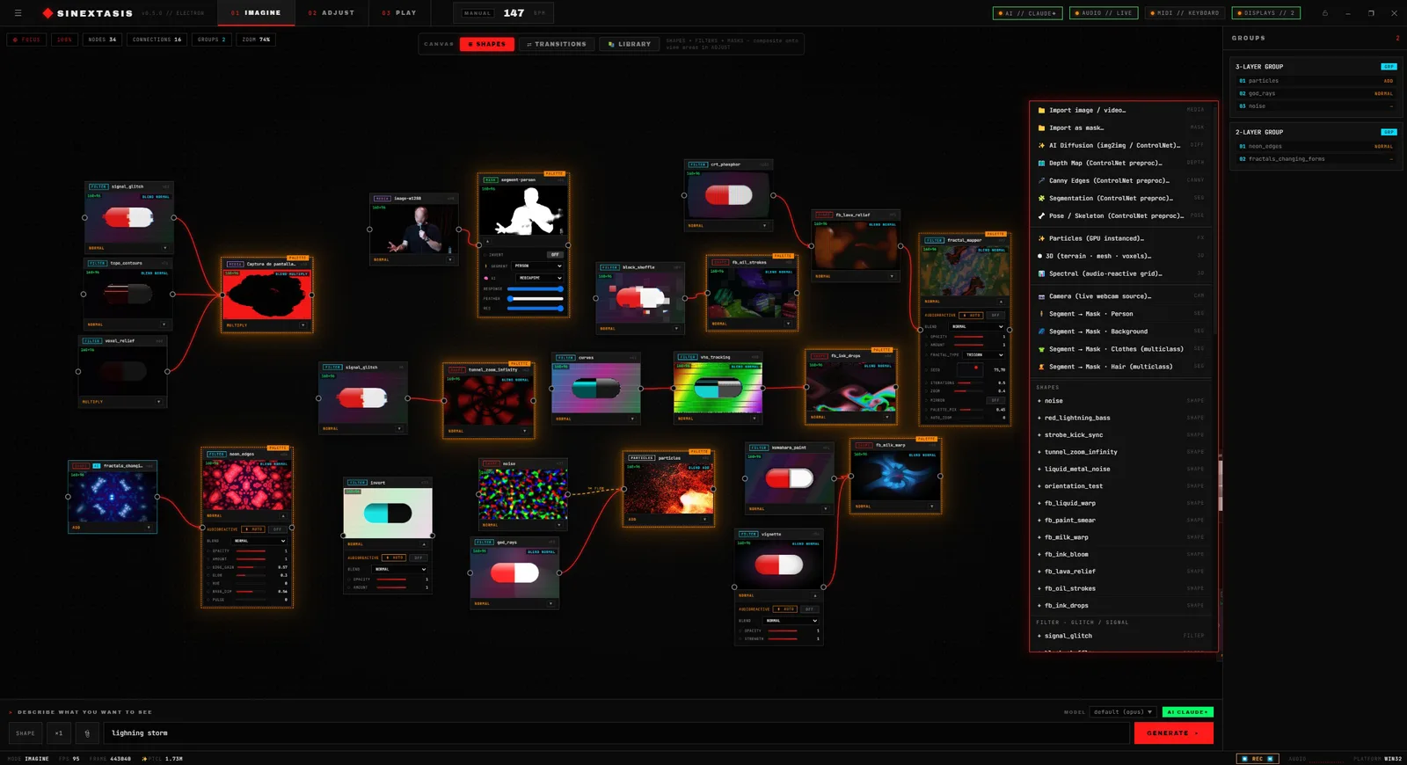The image size is (1407, 765).
Task: Select the TRANSITIONS canvas tab
Action: tap(556, 44)
